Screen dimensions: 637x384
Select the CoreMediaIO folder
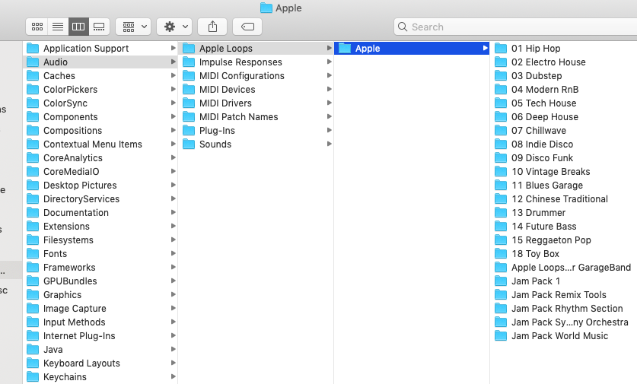pos(100,172)
